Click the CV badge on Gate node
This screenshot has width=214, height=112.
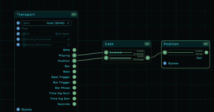[x=147, y=44]
